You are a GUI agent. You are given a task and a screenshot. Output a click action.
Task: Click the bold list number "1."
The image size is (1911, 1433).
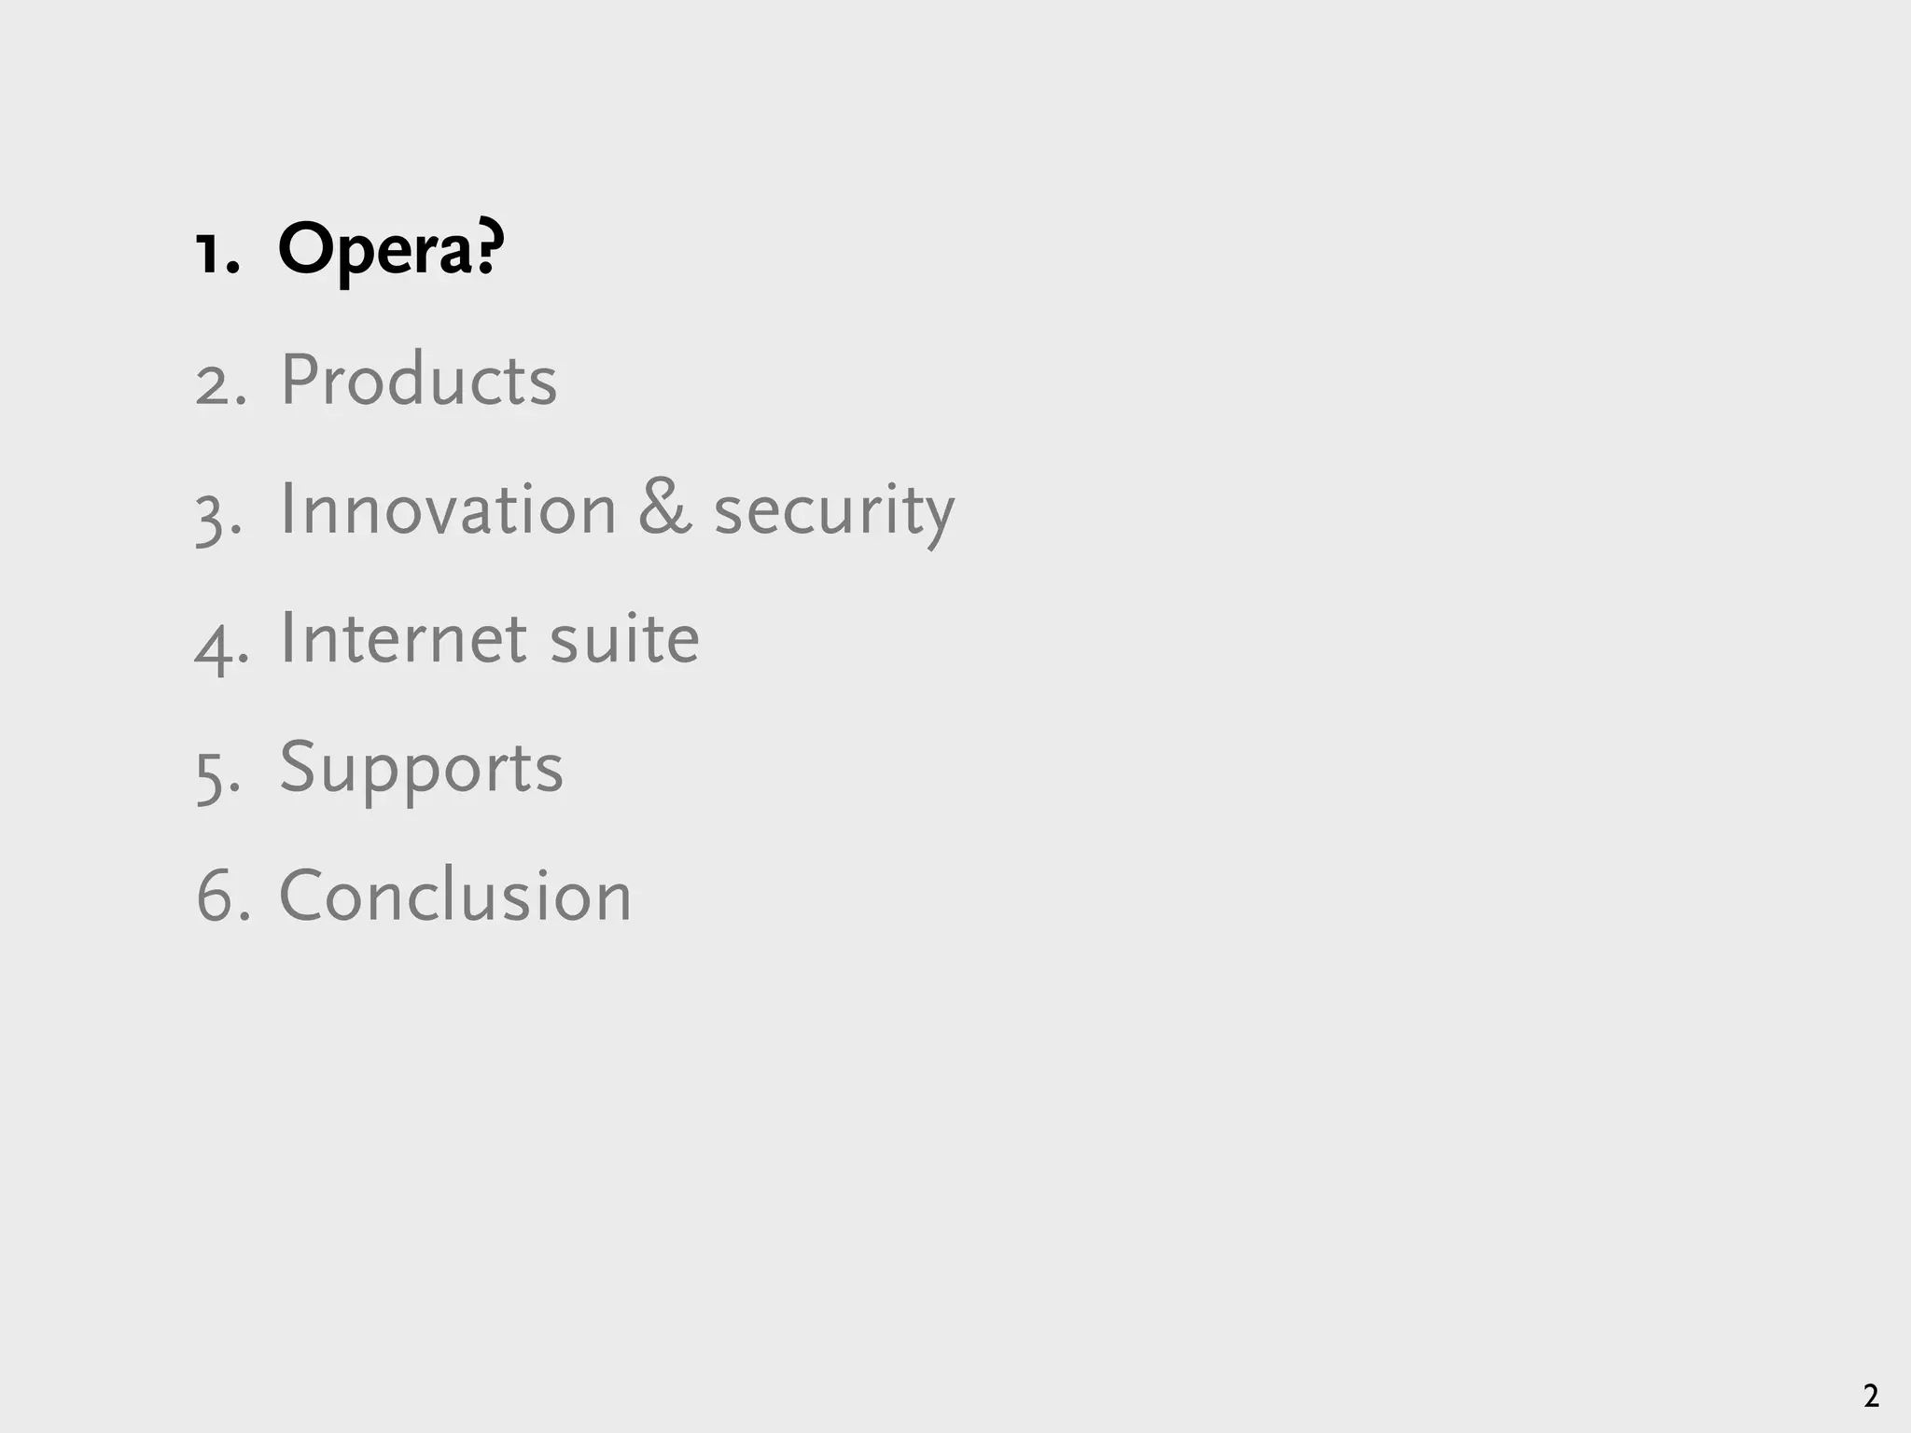tap(217, 253)
